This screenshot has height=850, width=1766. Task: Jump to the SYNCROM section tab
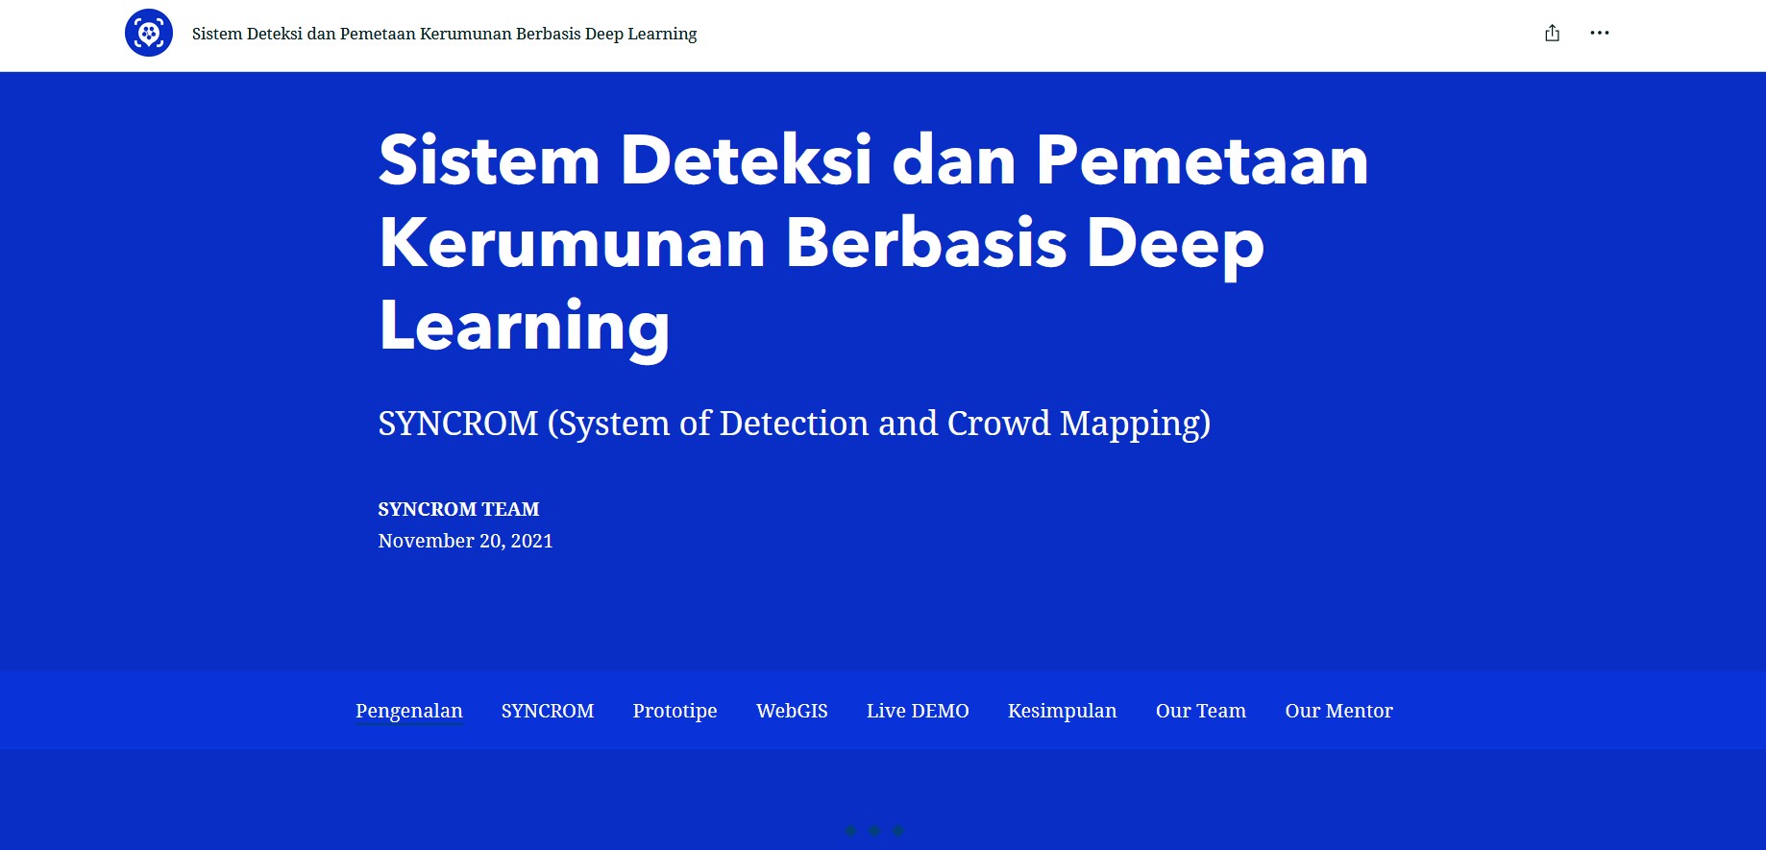[548, 711]
